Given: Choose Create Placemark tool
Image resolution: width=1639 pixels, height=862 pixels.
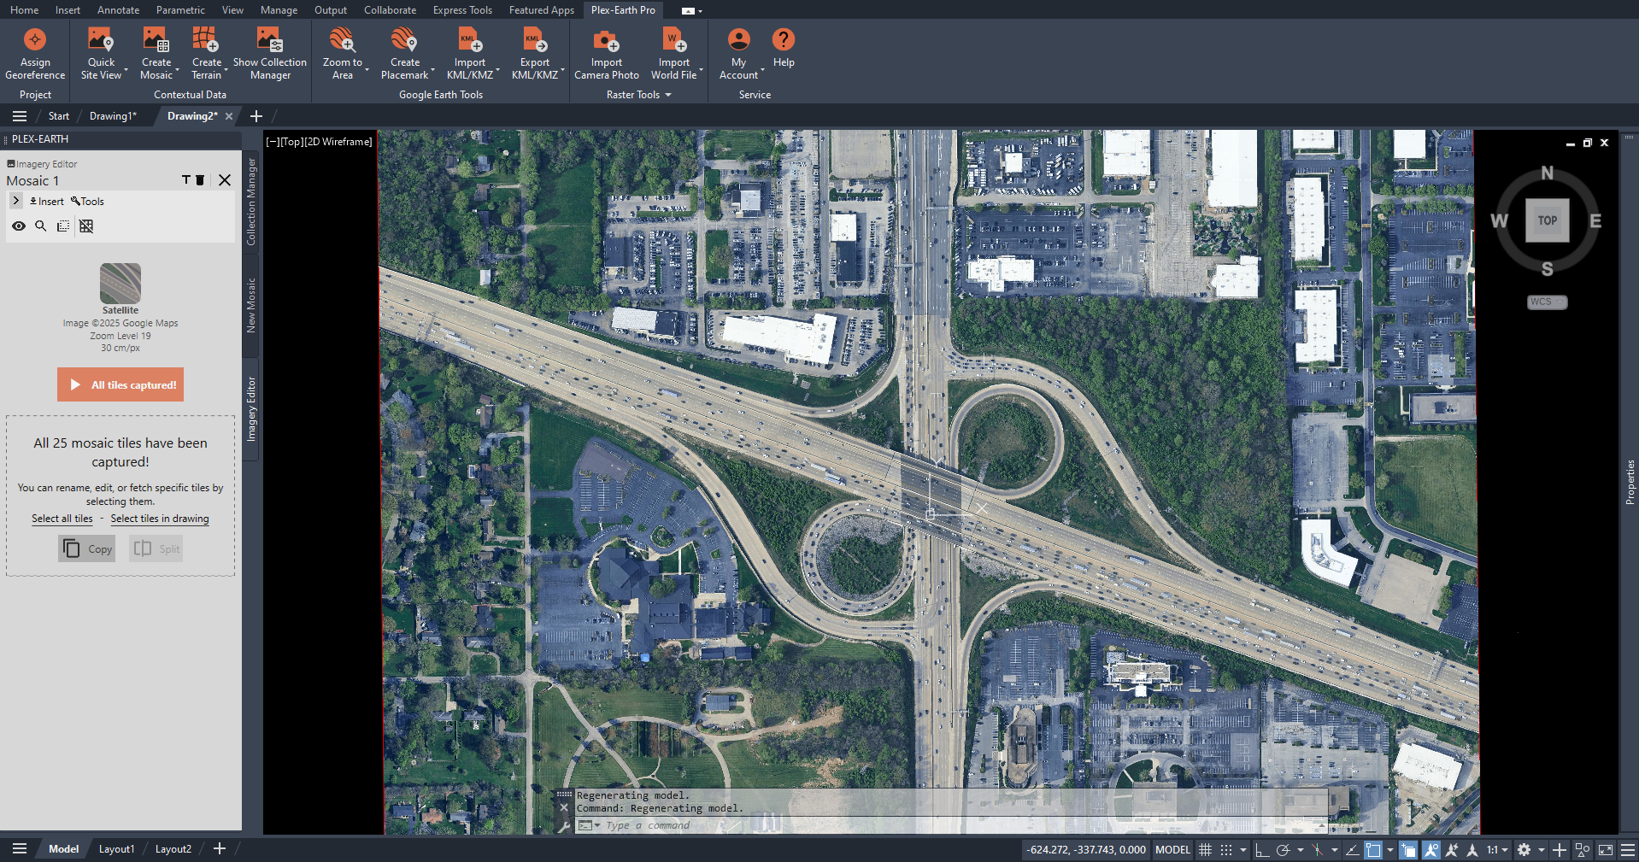Looking at the screenshot, I should [x=405, y=54].
